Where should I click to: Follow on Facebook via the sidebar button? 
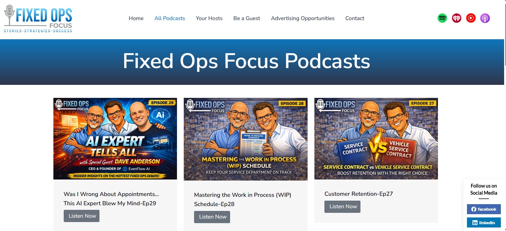pos(484,209)
